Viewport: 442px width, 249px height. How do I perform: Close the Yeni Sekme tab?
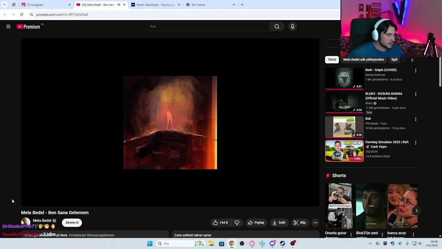pos(234,5)
